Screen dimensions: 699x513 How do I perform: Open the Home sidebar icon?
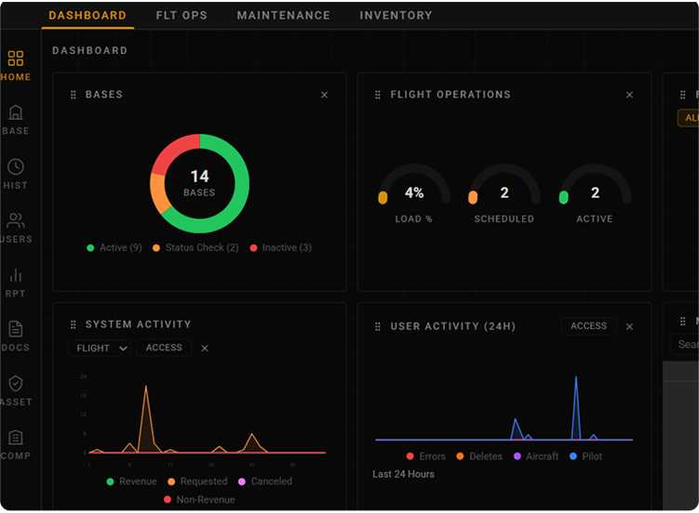pos(16,59)
